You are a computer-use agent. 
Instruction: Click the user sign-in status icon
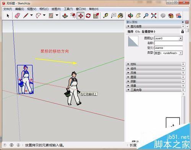point(18,145)
